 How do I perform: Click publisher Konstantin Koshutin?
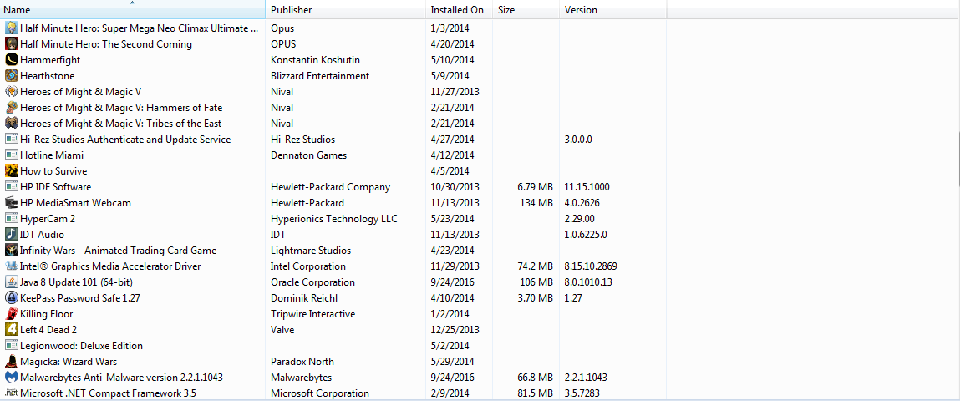click(315, 60)
